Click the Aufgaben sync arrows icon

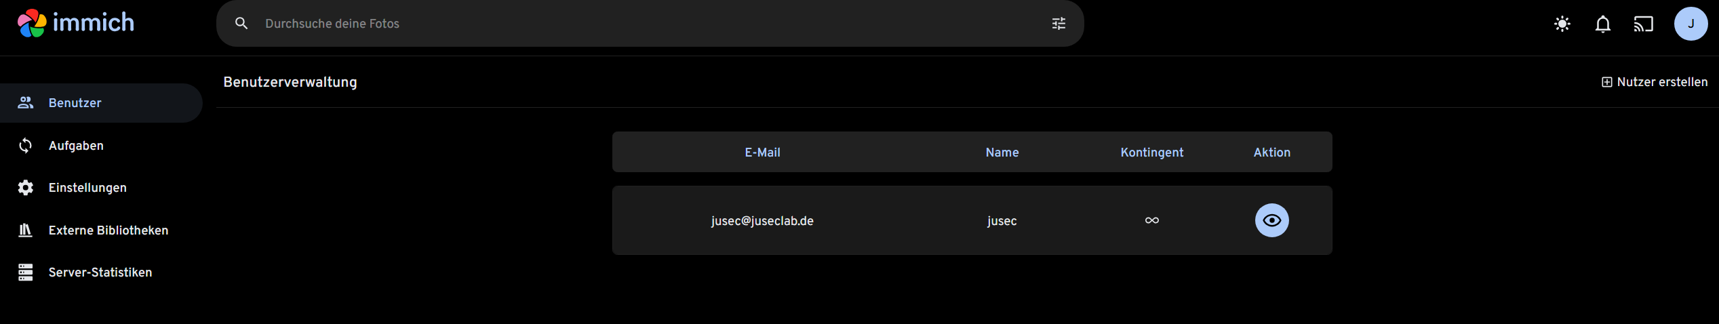pos(26,146)
